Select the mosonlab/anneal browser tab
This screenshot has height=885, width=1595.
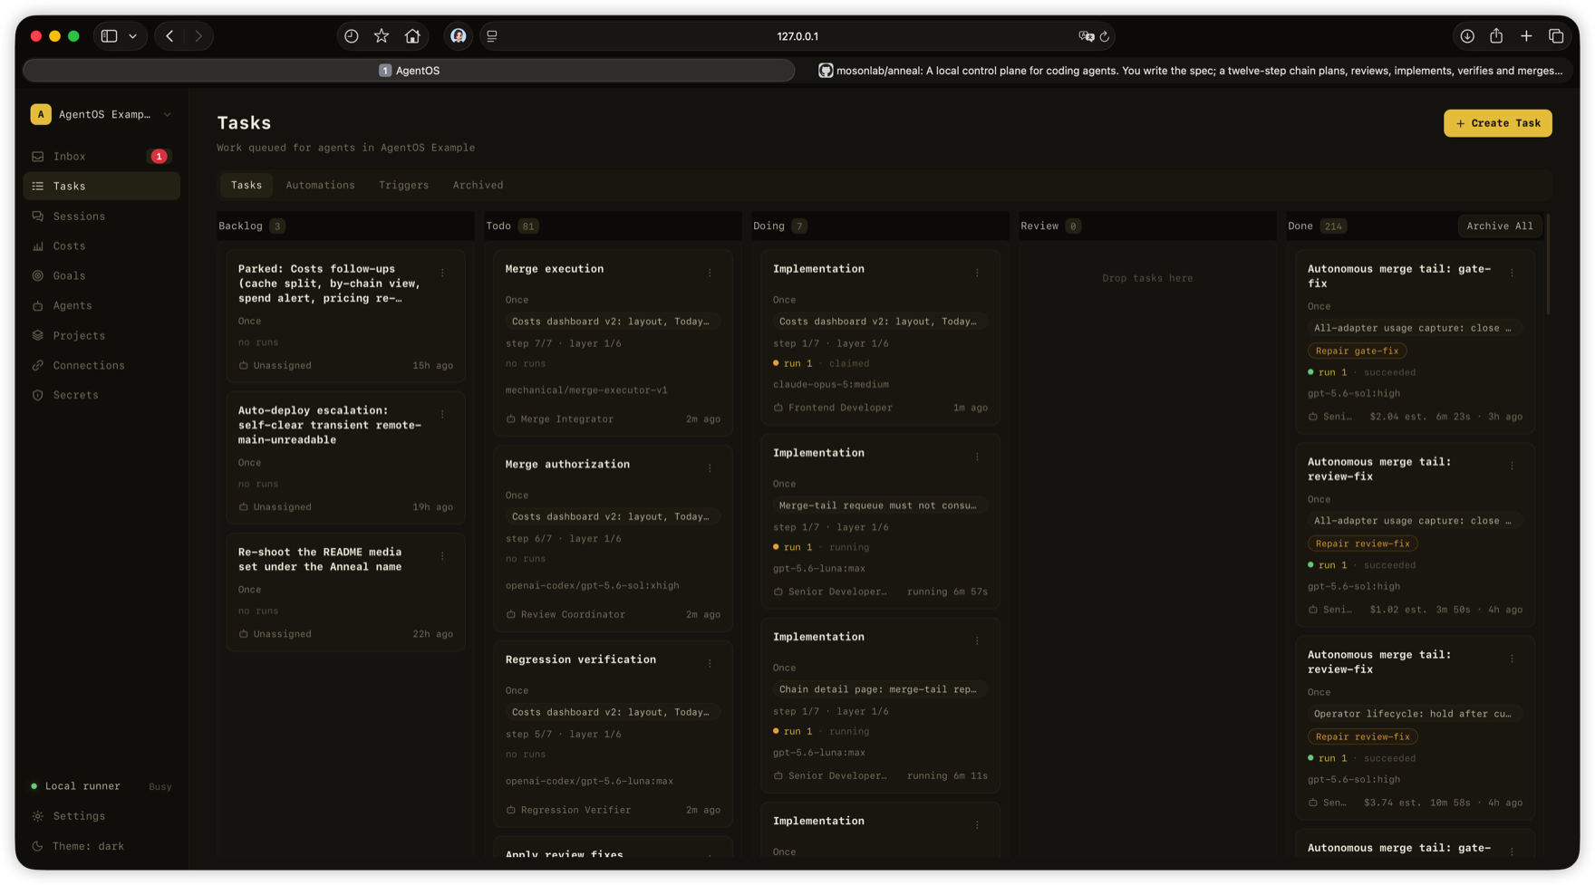click(1190, 71)
